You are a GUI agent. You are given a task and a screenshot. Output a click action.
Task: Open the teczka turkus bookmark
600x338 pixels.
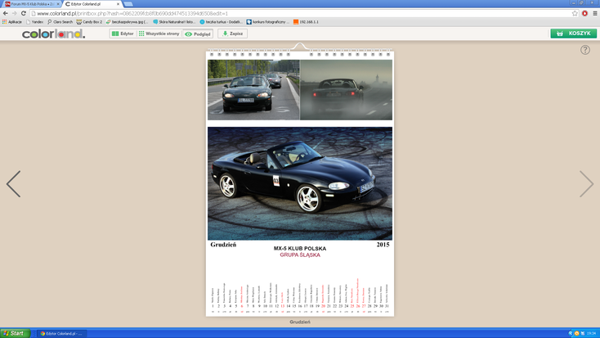(x=222, y=22)
